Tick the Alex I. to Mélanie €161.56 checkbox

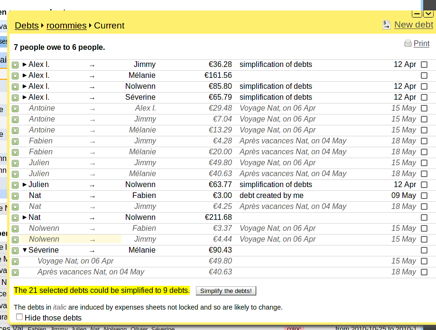click(424, 75)
